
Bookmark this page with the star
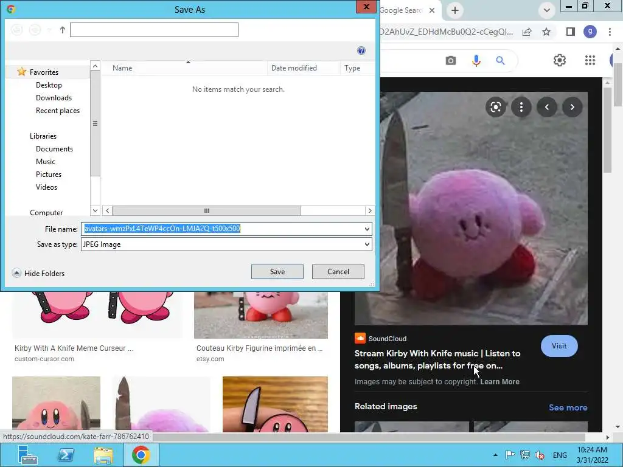point(546,32)
